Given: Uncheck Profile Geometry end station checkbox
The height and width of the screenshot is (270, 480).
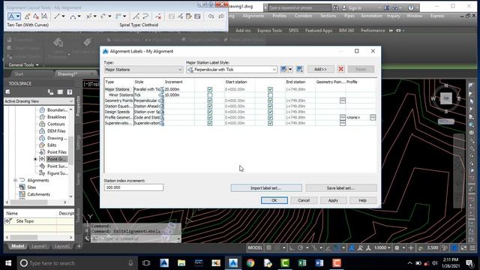Looking at the screenshot, I should [270, 117].
